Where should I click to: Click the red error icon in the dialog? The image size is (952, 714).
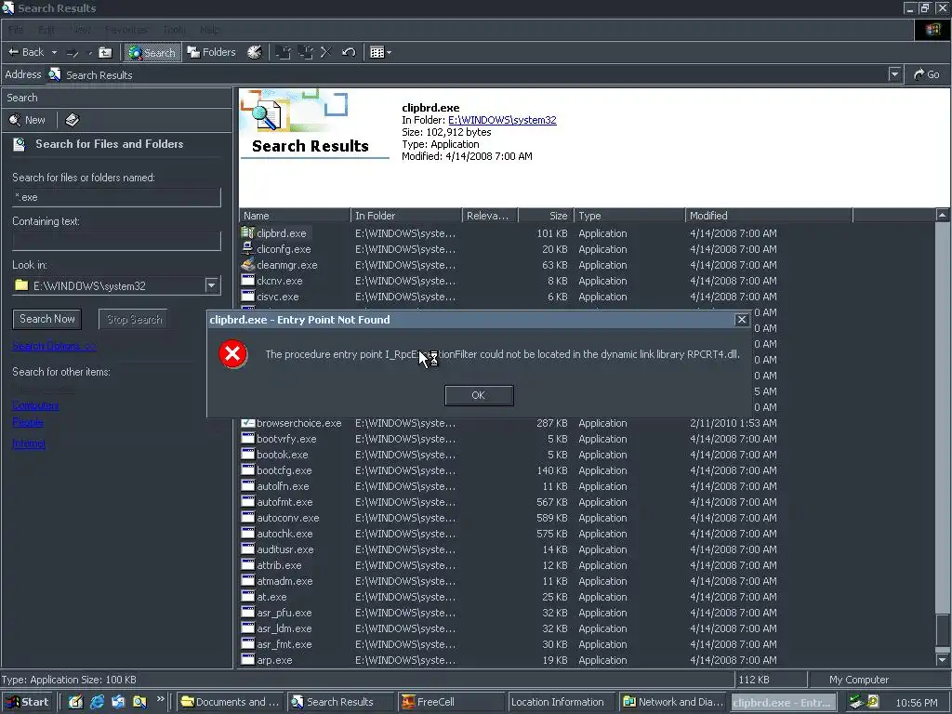(x=232, y=354)
